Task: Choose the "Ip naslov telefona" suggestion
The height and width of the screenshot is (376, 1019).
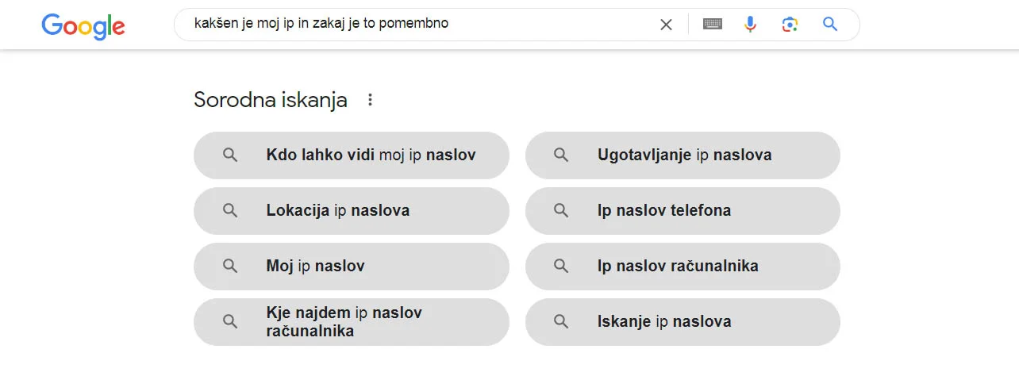Action: pos(664,211)
